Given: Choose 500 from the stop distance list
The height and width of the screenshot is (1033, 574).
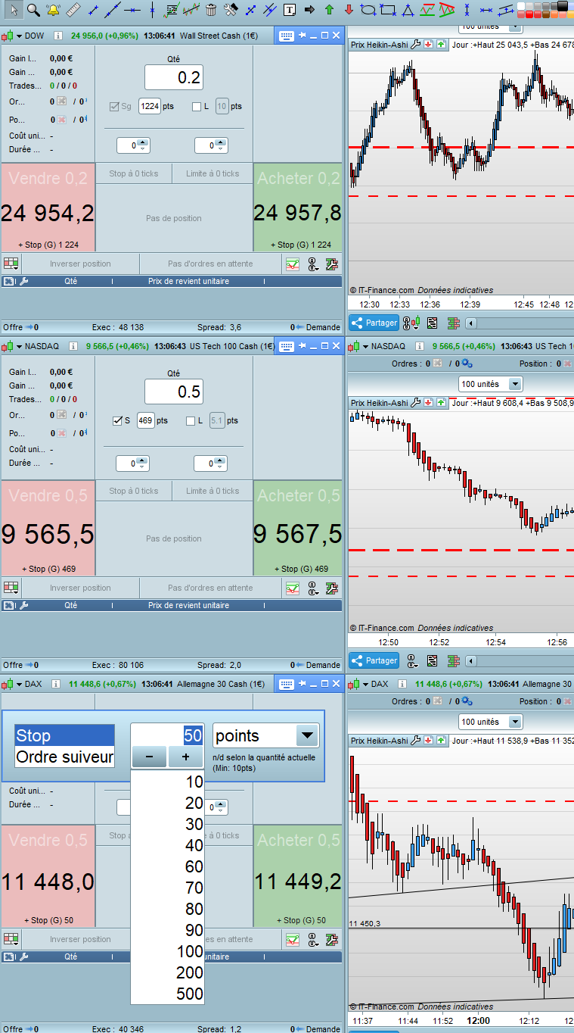Looking at the screenshot, I should 167,994.
